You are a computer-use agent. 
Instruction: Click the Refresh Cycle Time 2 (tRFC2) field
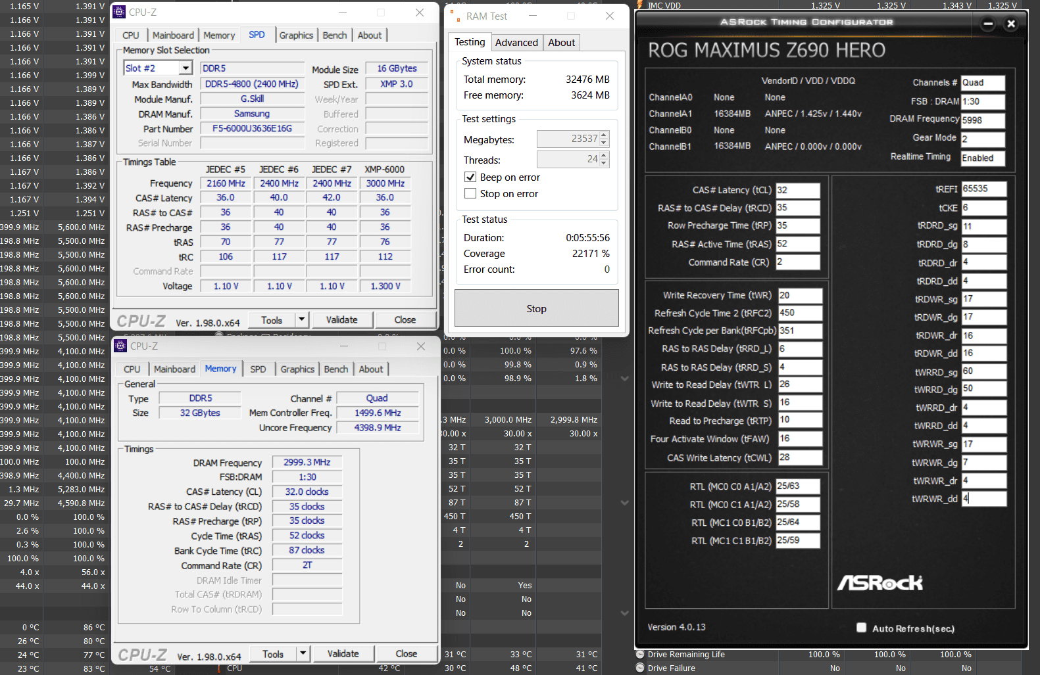(x=801, y=313)
